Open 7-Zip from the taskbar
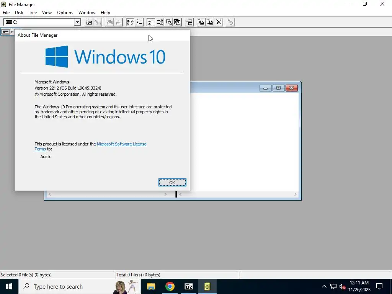392x294 pixels. (188, 286)
